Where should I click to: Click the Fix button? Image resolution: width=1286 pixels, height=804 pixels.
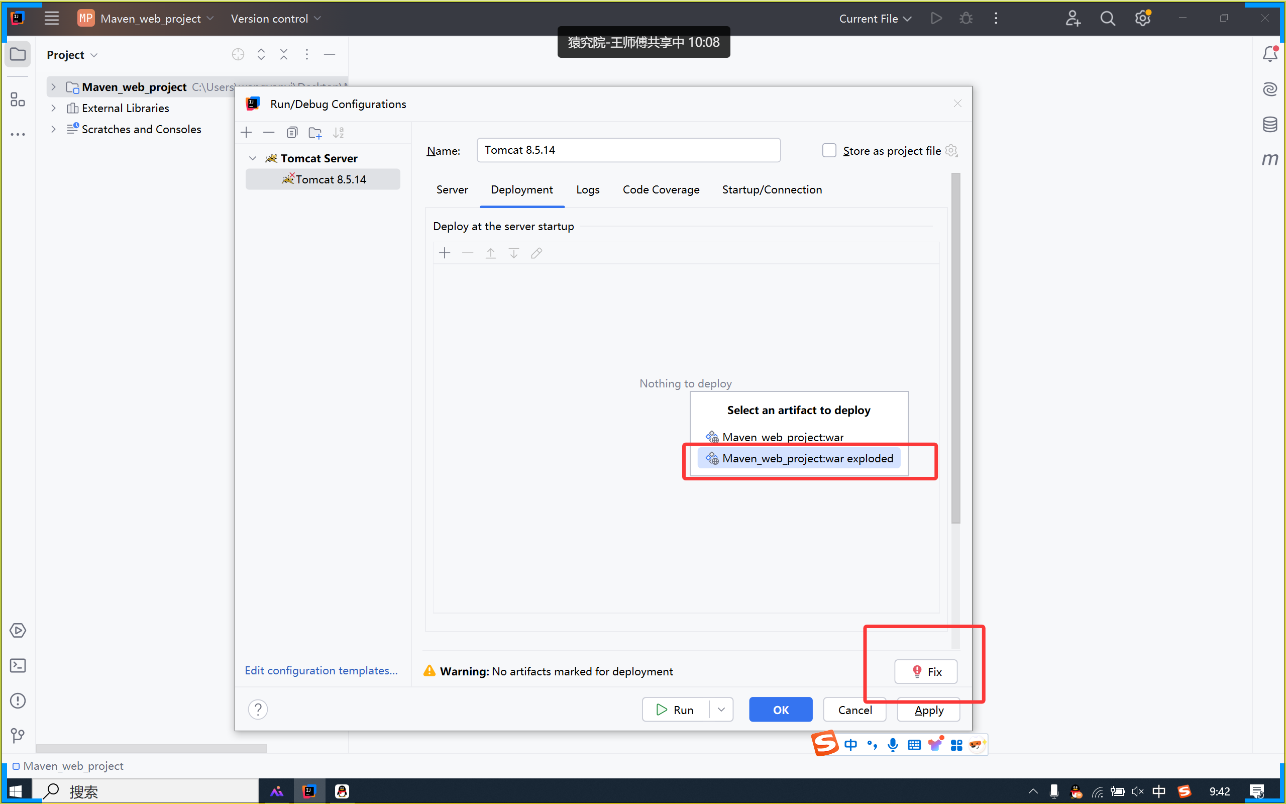(x=926, y=672)
